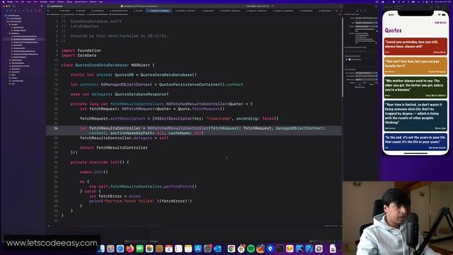
Task: Open the Product menu
Action: coord(60,1)
